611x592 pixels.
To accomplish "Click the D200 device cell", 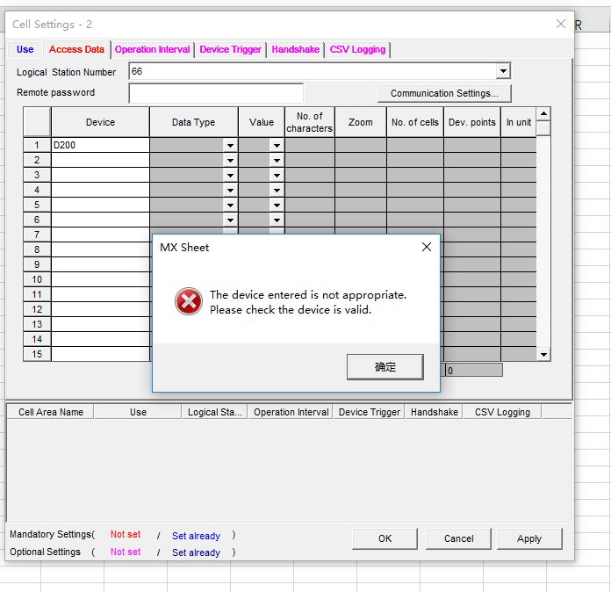I will pyautogui.click(x=100, y=145).
